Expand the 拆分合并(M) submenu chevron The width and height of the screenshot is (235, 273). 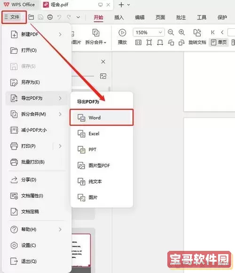(60, 114)
